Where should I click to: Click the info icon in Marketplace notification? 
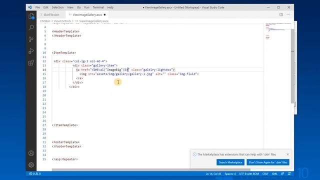194,154
